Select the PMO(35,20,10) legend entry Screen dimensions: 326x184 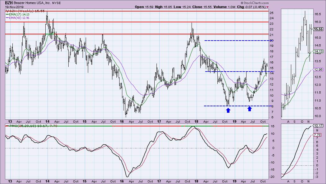click(31, 126)
